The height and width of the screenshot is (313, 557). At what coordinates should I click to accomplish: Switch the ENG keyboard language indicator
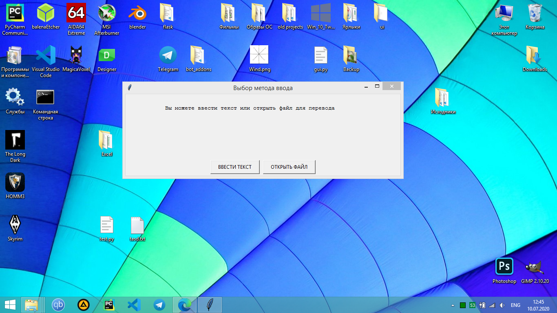click(515, 305)
